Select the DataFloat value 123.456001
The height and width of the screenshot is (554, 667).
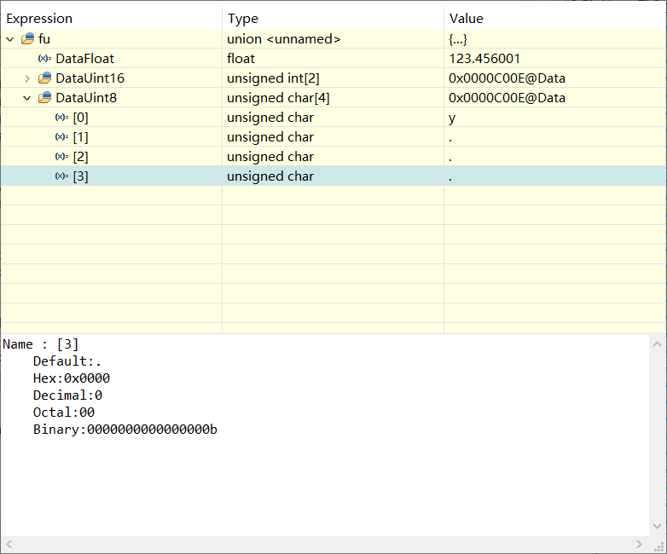click(484, 59)
